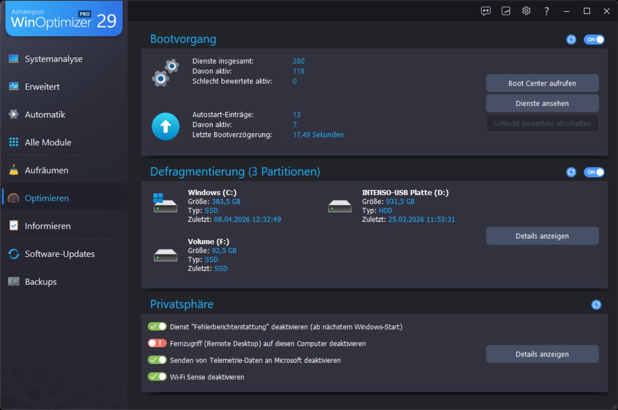Click Details anzeigen in Privatsphäre
618x410 pixels.
[542, 354]
